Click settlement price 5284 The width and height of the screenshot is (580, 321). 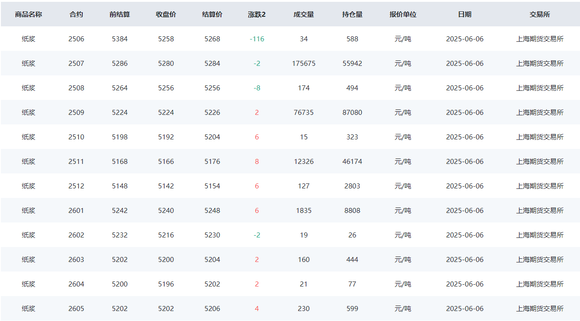(212, 64)
